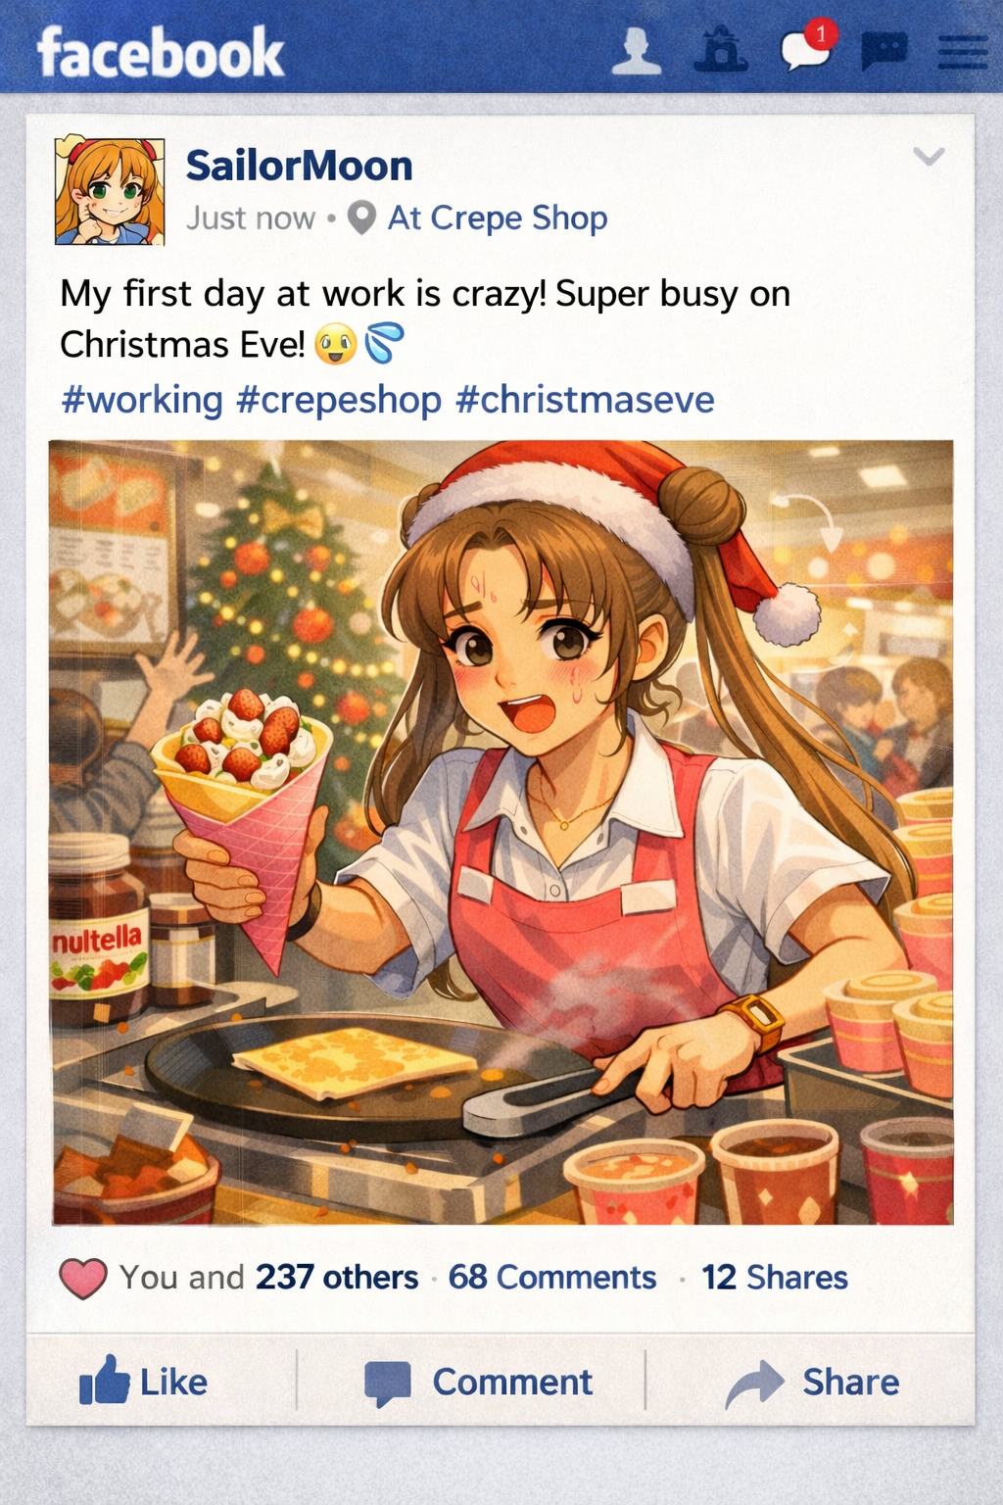Image resolution: width=1003 pixels, height=1505 pixels.
Task: Toggle the Like thumbs-up button
Action: pos(143,1382)
